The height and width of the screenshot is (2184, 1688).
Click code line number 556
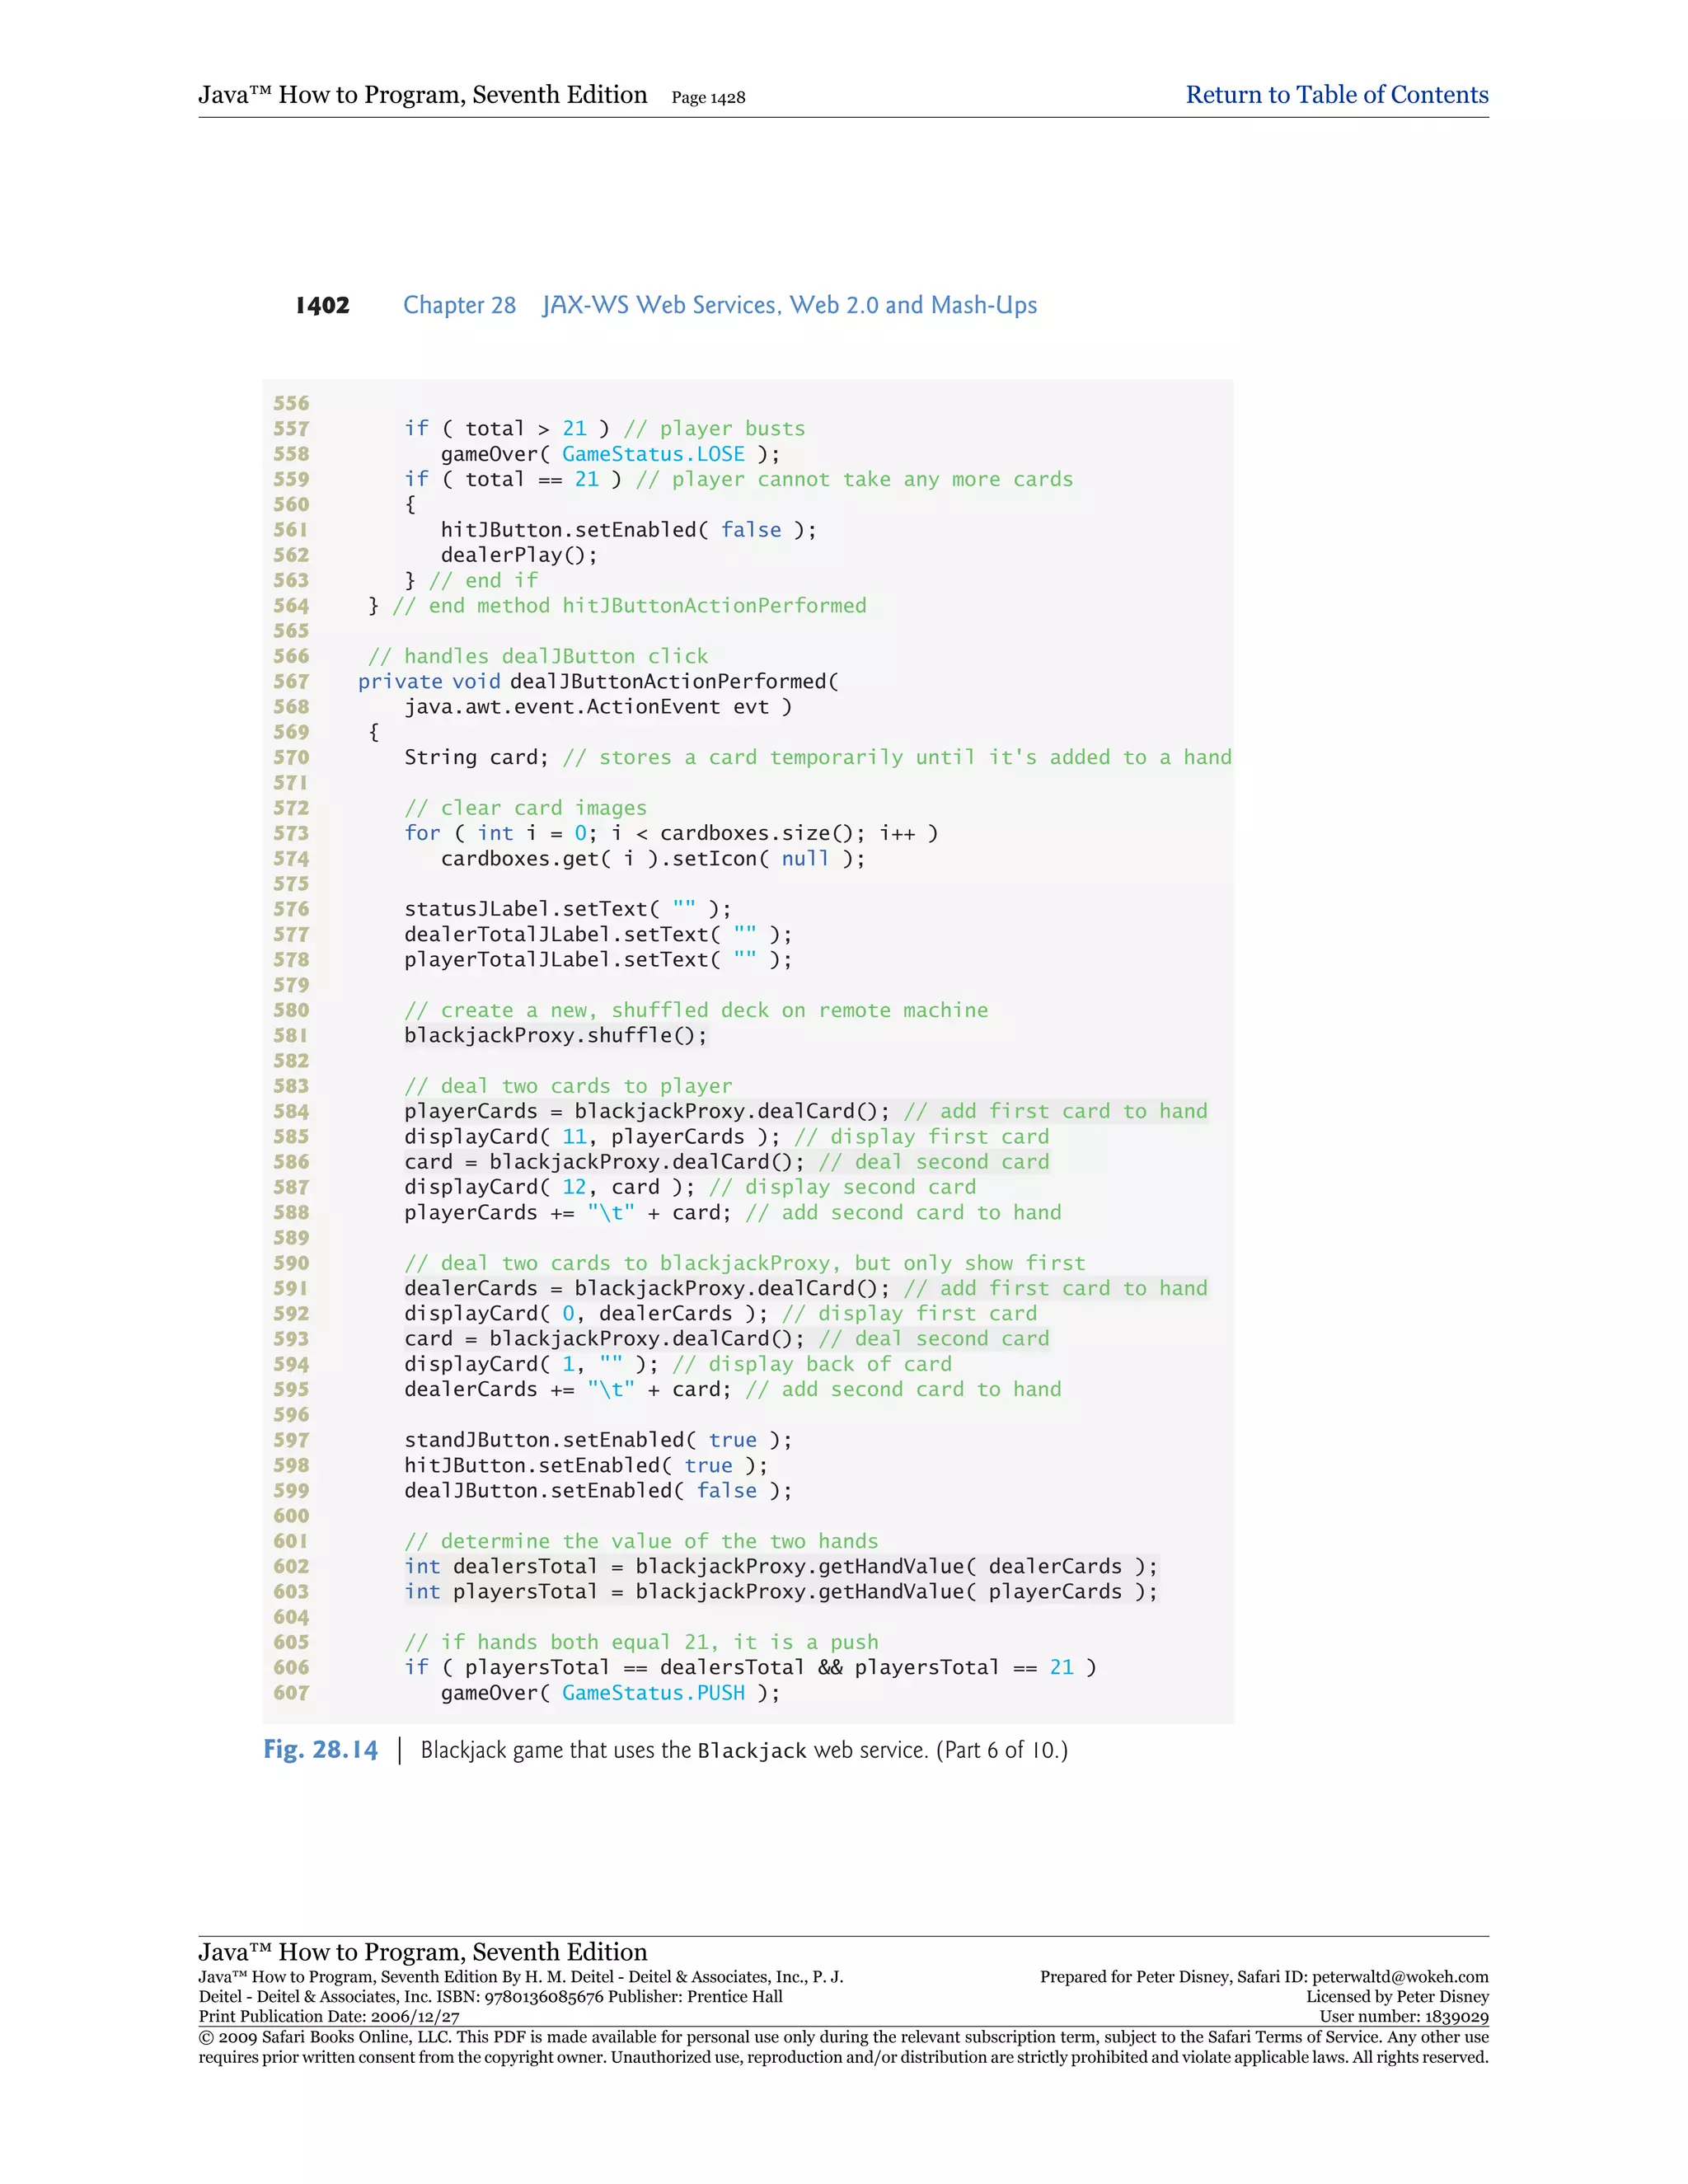point(291,403)
